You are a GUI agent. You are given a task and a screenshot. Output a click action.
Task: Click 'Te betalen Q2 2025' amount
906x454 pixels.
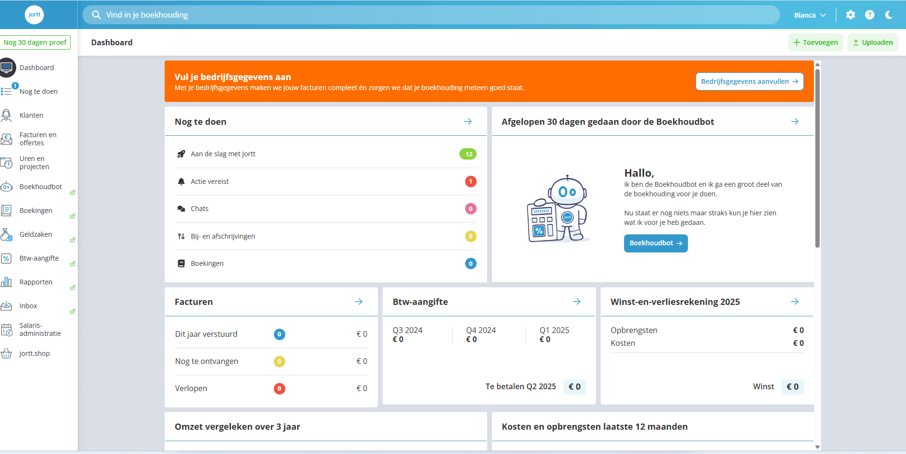[x=574, y=387]
